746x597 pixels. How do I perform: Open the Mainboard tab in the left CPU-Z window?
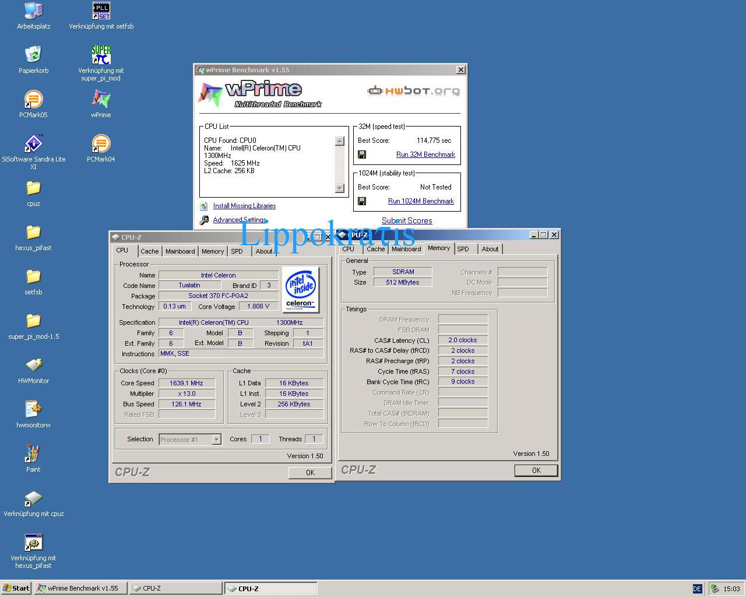[x=180, y=251]
